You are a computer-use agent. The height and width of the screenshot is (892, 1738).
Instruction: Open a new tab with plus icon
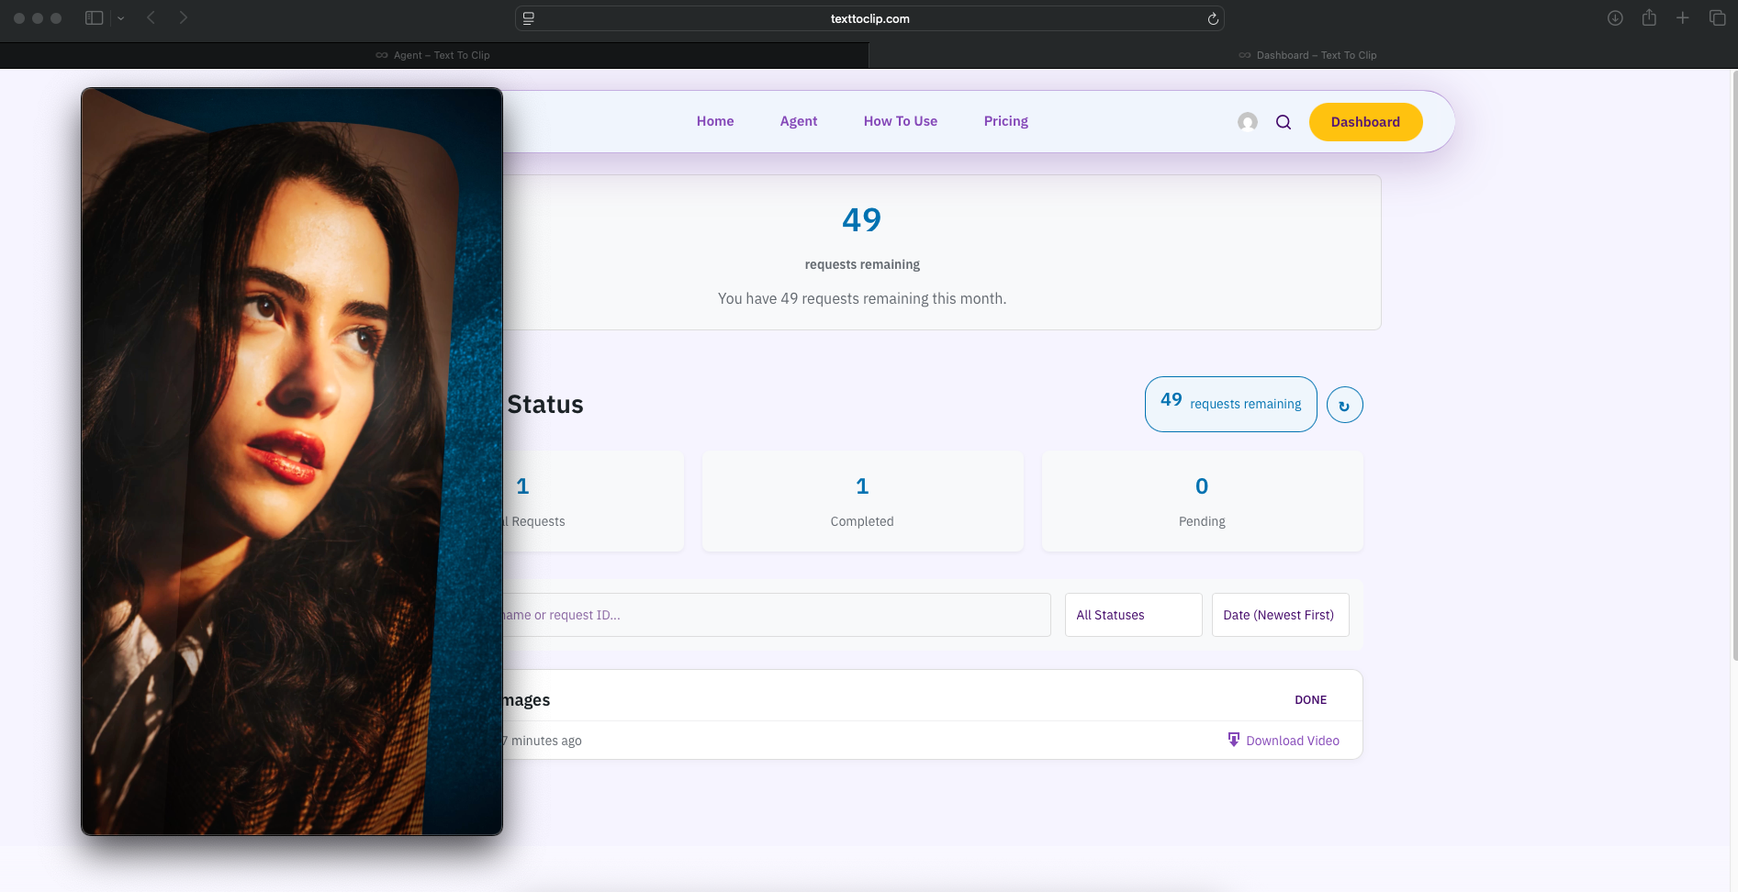(x=1682, y=18)
